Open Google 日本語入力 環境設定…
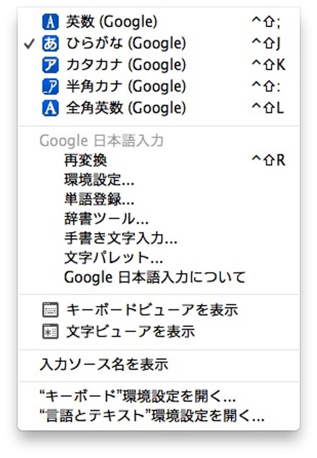This screenshot has width=317, height=458. pos(99,180)
